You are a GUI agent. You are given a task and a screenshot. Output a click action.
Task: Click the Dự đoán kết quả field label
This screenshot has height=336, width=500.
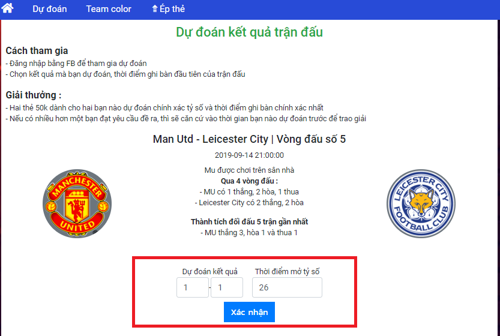click(x=210, y=272)
